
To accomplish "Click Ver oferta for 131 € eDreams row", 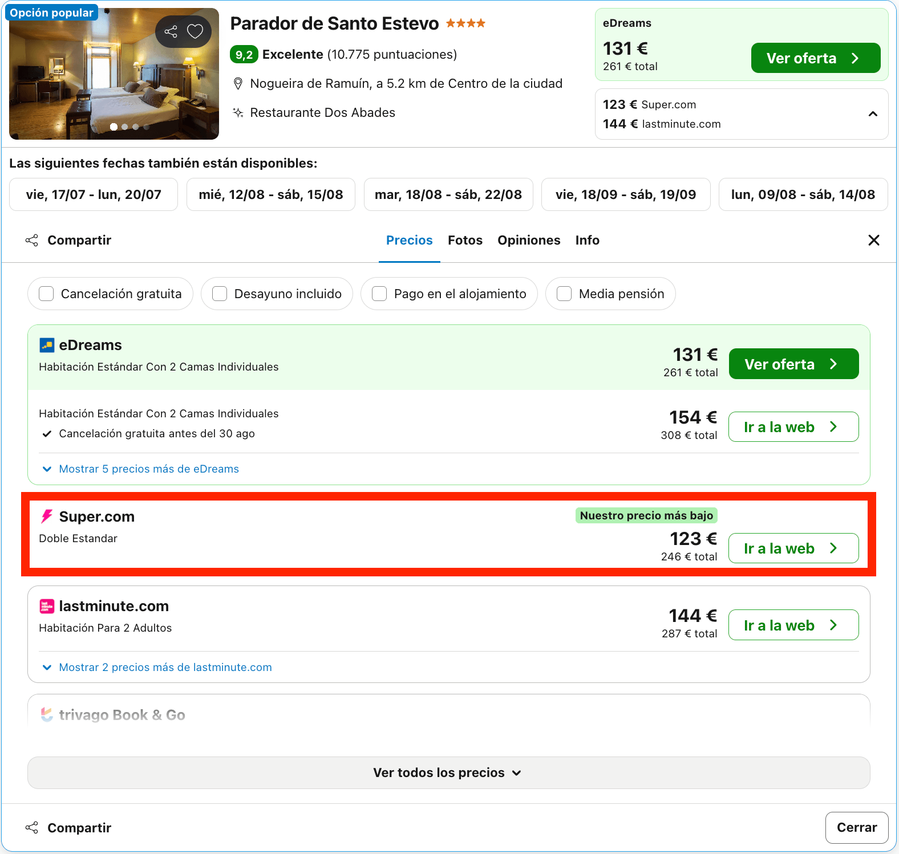I will tap(793, 364).
